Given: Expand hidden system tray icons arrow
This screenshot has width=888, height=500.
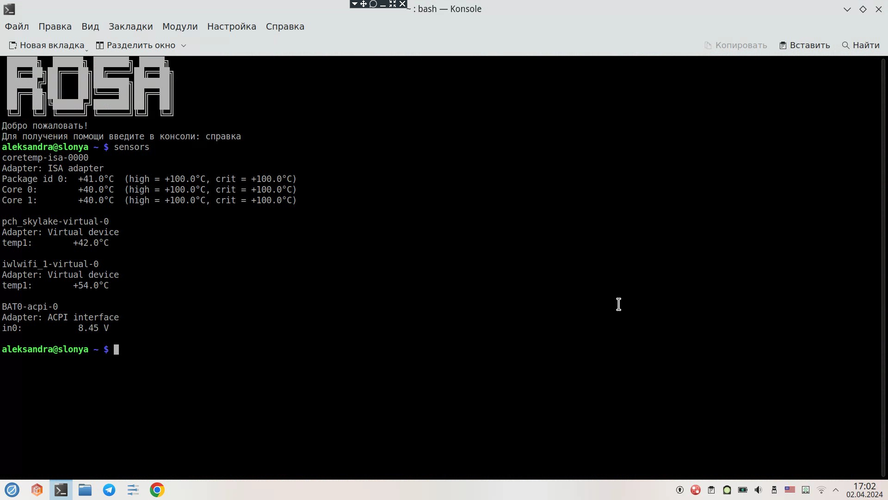Looking at the screenshot, I should coord(836,490).
